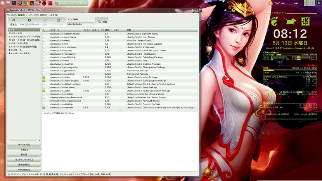The height and width of the screenshot is (181, 322).
Task: Open the ファイル(F) menu
Action: pos(12,15)
